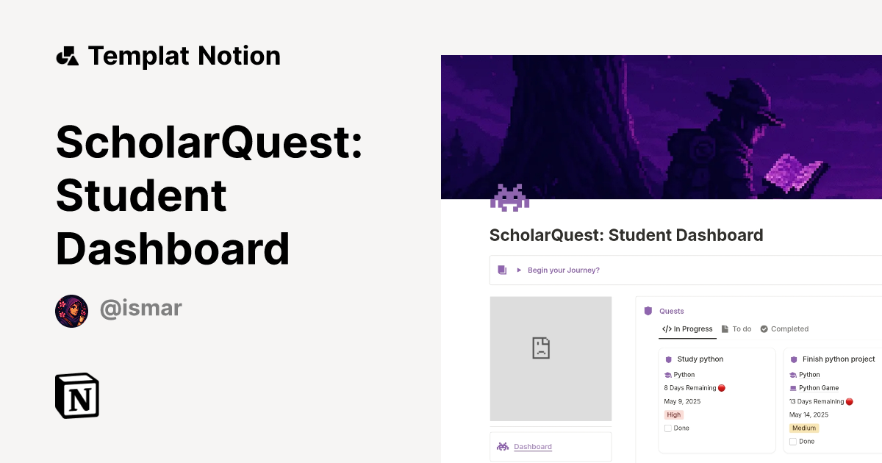The height and width of the screenshot is (463, 882).
Task: Click the Python Game relation link
Action: pyautogui.click(x=818, y=387)
